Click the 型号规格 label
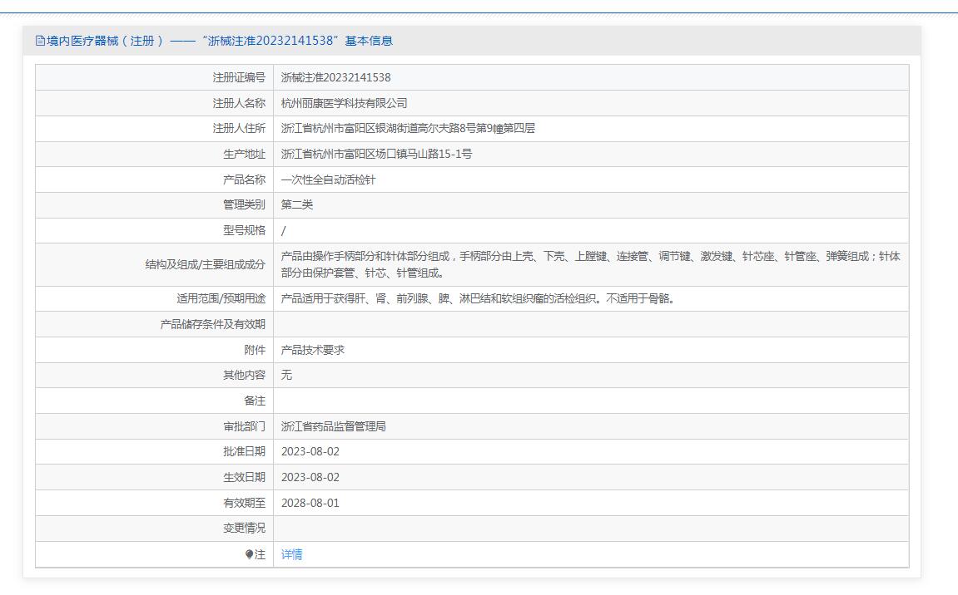Image resolution: width=958 pixels, height=595 pixels. click(x=245, y=230)
